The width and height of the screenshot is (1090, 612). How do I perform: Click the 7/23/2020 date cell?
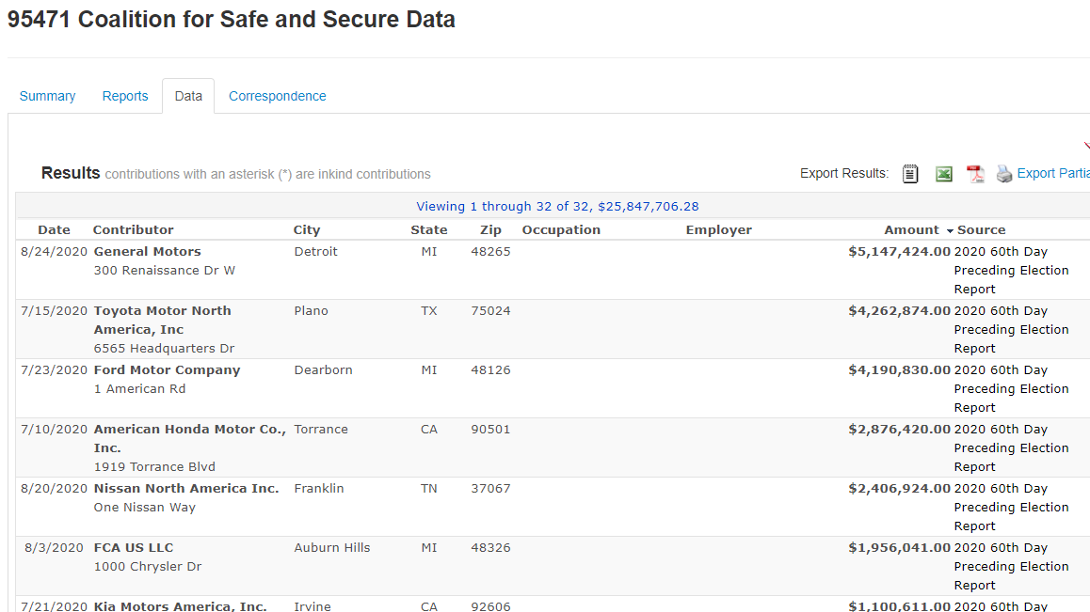point(55,370)
